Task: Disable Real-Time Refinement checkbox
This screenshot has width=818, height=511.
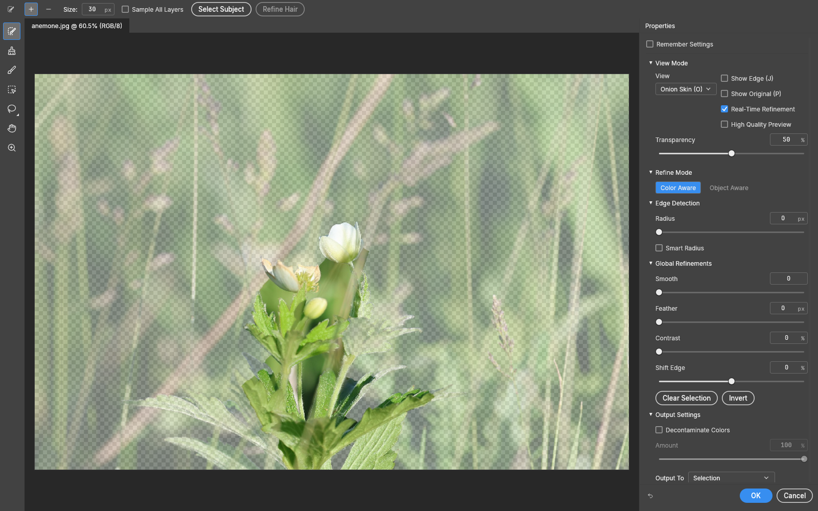Action: coord(724,109)
